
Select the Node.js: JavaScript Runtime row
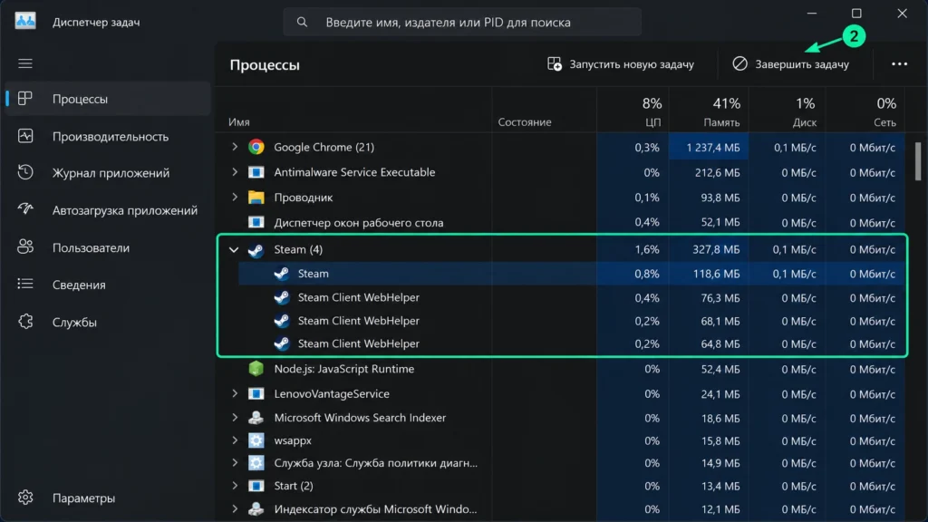(x=560, y=369)
